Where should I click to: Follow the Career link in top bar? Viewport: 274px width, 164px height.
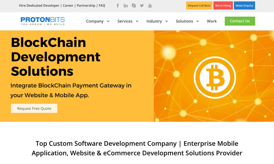(68, 5)
